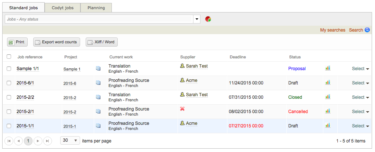Open bar chart icon for job 2015-1/1

[x=327, y=126]
